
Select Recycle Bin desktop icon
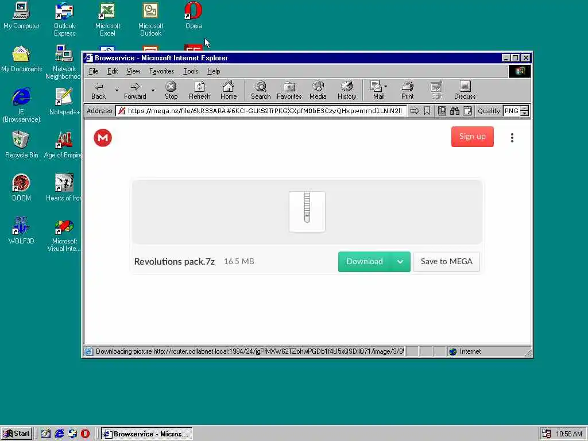tap(21, 145)
